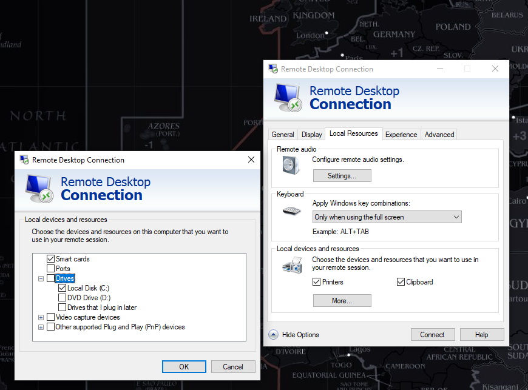The height and width of the screenshot is (390, 528).
Task: Click the remote audio Settings button
Action: tap(342, 176)
